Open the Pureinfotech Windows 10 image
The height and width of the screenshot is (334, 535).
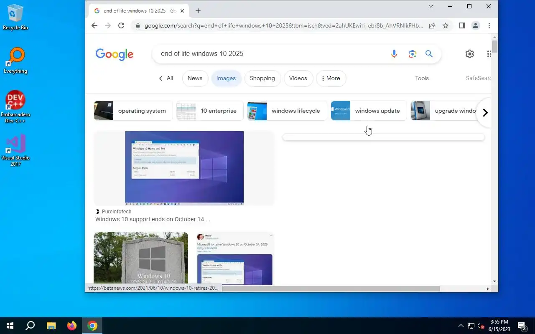184,168
